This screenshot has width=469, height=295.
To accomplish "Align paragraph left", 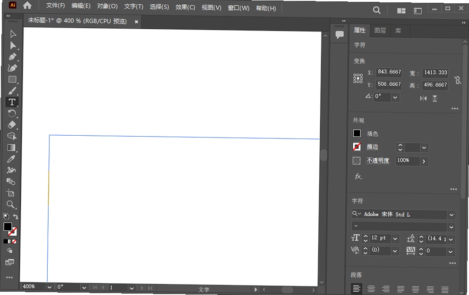I will [356, 289].
